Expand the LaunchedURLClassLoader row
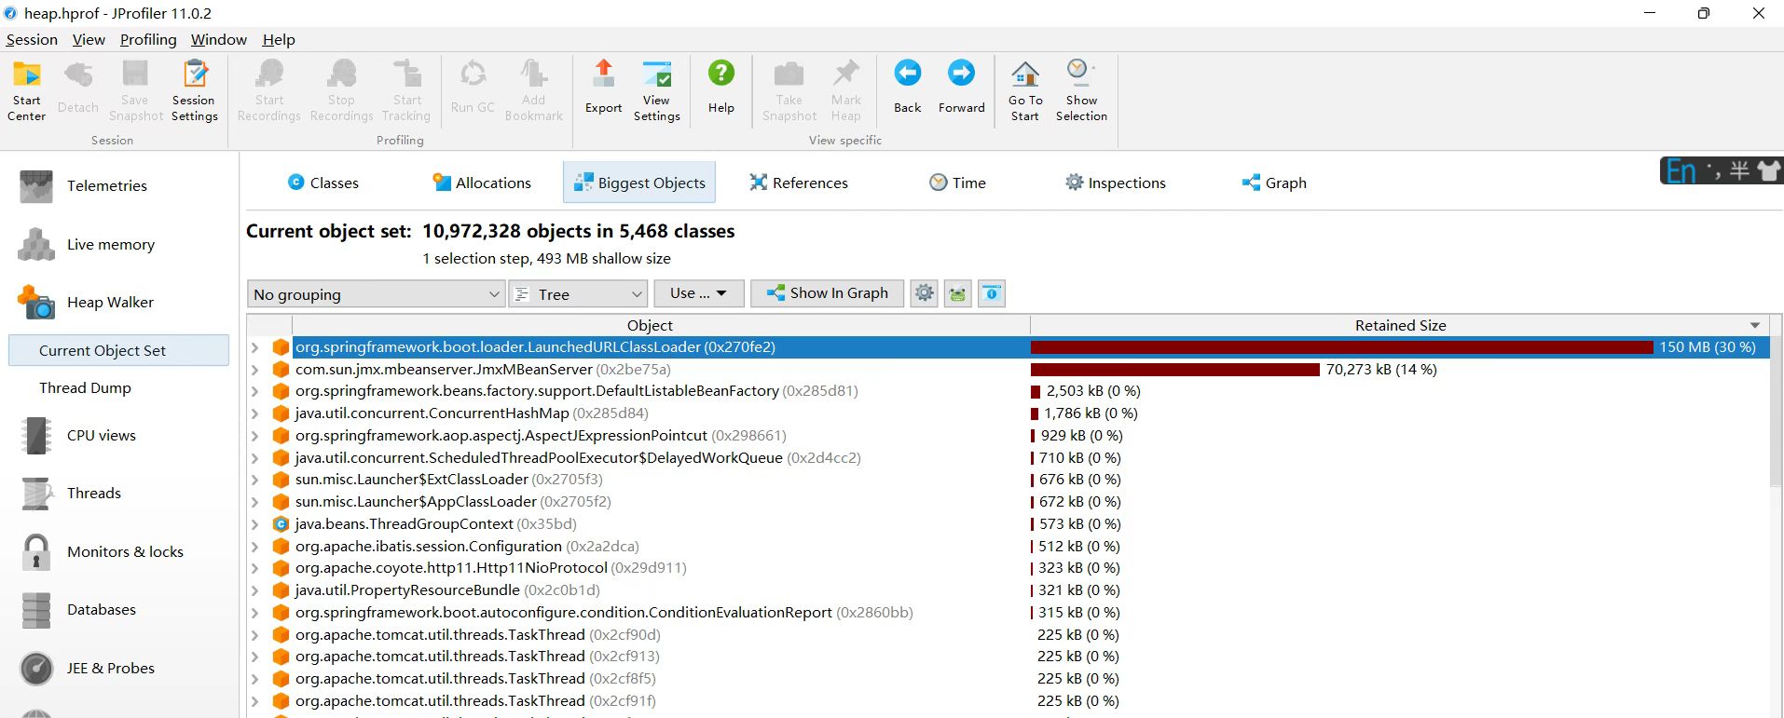 pyautogui.click(x=254, y=347)
